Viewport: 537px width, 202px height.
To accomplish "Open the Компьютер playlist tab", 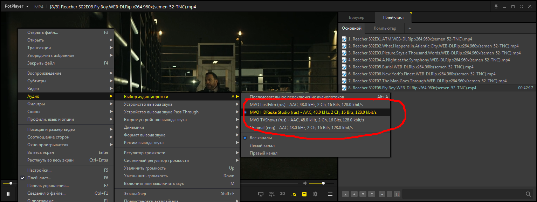I will click(x=385, y=28).
